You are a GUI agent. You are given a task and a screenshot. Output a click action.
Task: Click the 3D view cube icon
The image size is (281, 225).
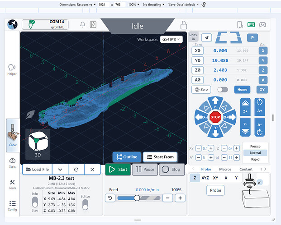(x=38, y=142)
